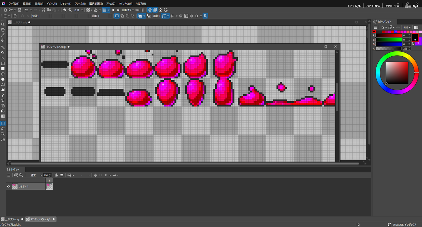Select the magnifier zoom tool
This screenshot has width=422, height=227.
point(3,24)
